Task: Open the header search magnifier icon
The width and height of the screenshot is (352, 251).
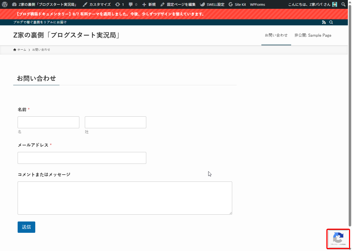Action: click(331, 22)
